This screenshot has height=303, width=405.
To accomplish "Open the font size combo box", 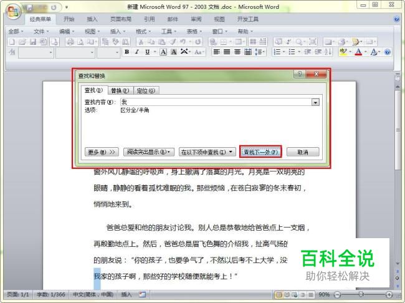I will pos(108,52).
